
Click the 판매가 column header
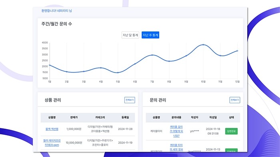74,117
